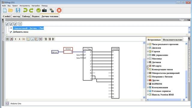The height and width of the screenshot is (108, 192).
Task: Verify the project with the green checkmark icon
Action: [38, 10]
